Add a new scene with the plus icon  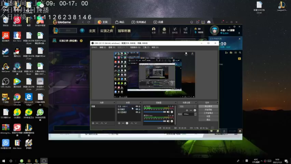click(x=93, y=123)
